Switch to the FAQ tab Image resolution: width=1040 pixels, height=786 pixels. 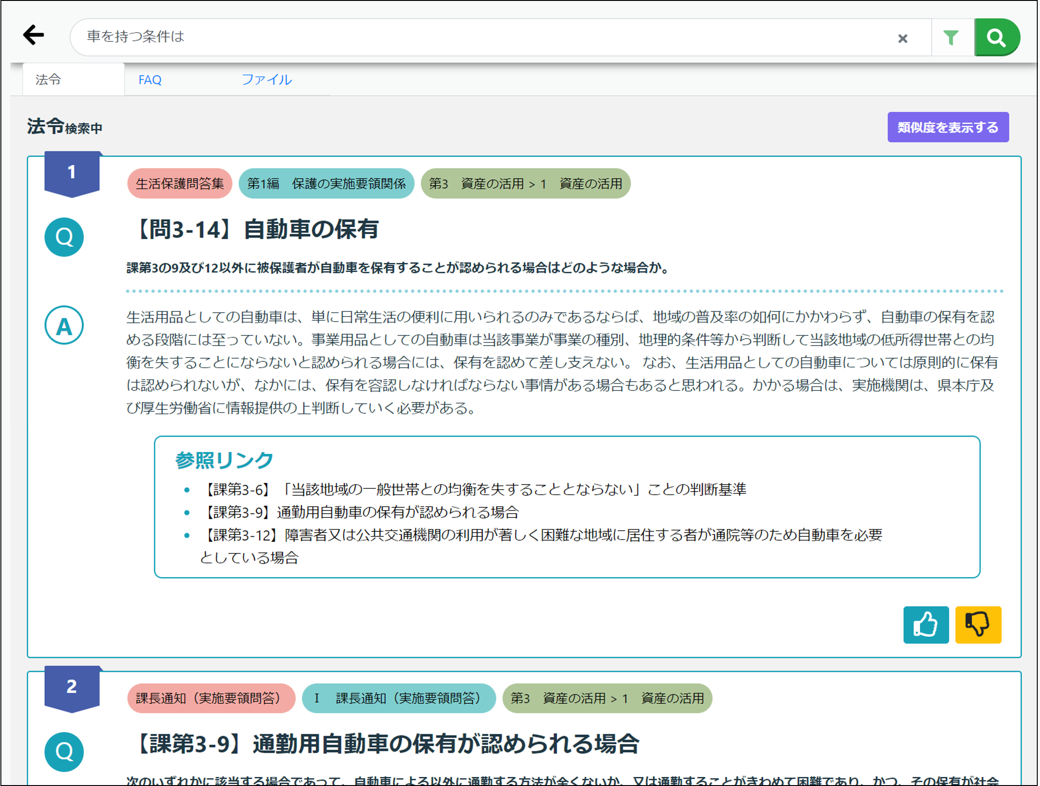pos(149,80)
